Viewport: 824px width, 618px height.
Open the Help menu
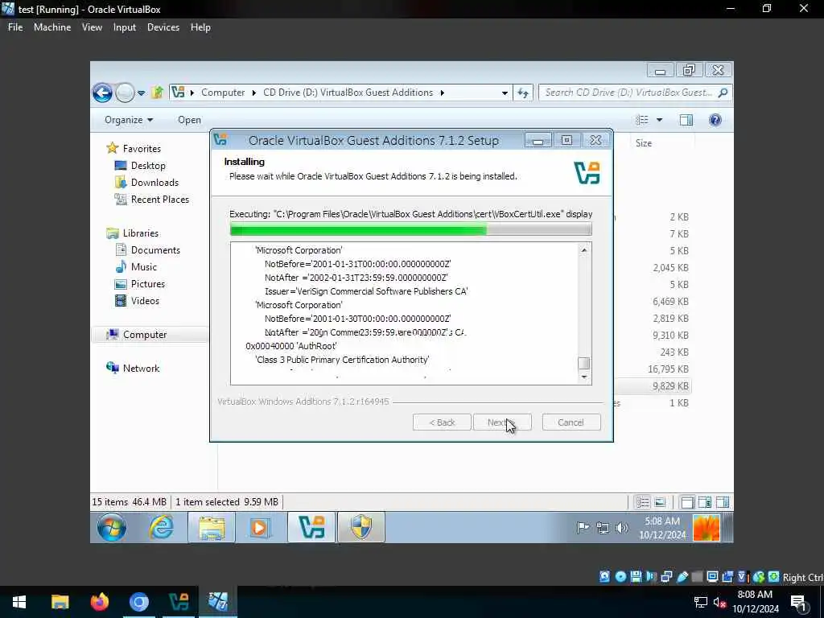coord(200,27)
